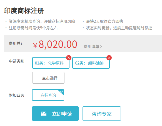
Task: Click the 印度商标注册 page title
Action: [24, 11]
